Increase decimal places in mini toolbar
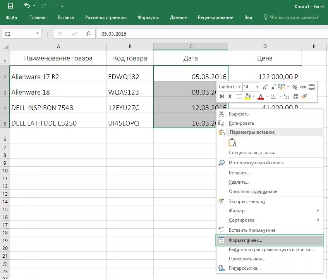 [287, 96]
